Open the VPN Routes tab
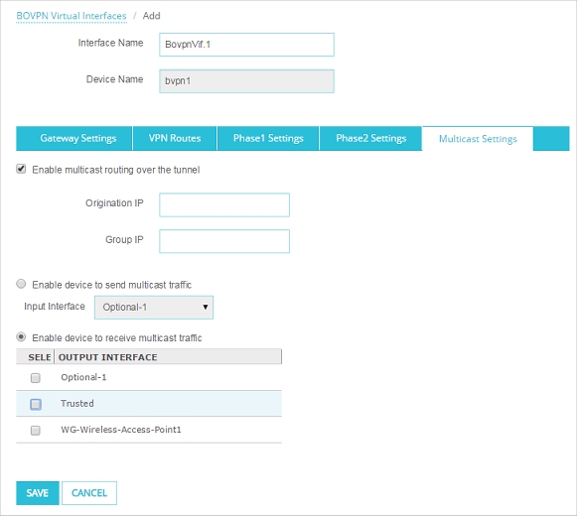Viewport: 577px width, 516px height. coord(175,138)
